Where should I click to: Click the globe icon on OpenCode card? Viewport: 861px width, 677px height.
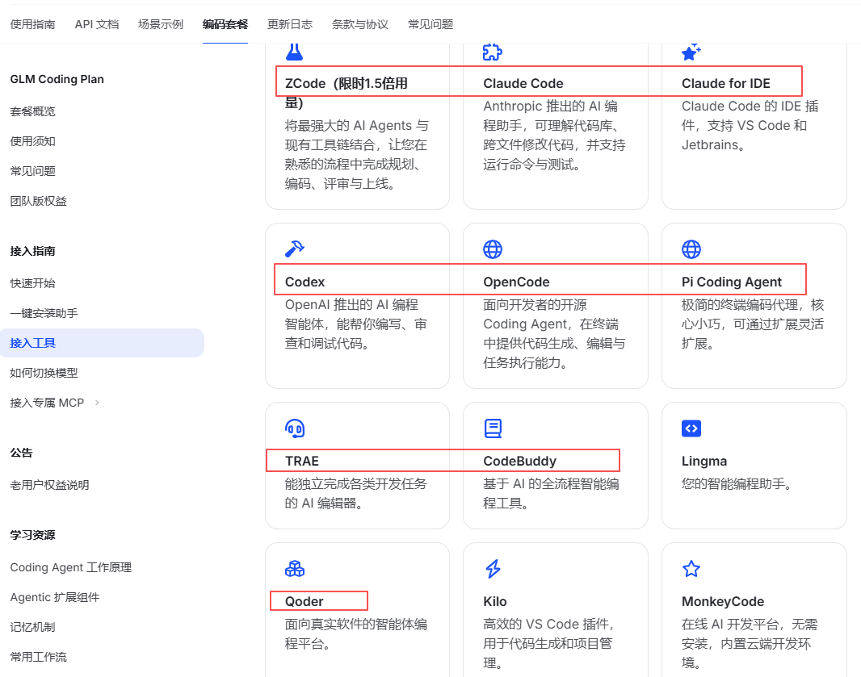[493, 249]
